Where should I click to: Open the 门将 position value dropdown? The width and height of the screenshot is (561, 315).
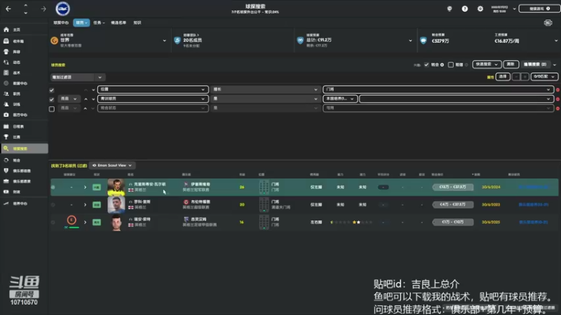[438, 90]
